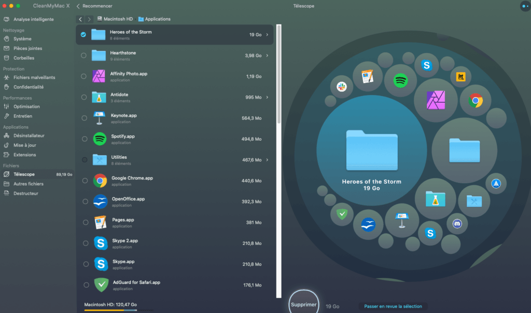Select the yellow M app bubble
This screenshot has width=531, height=313.
click(x=460, y=77)
